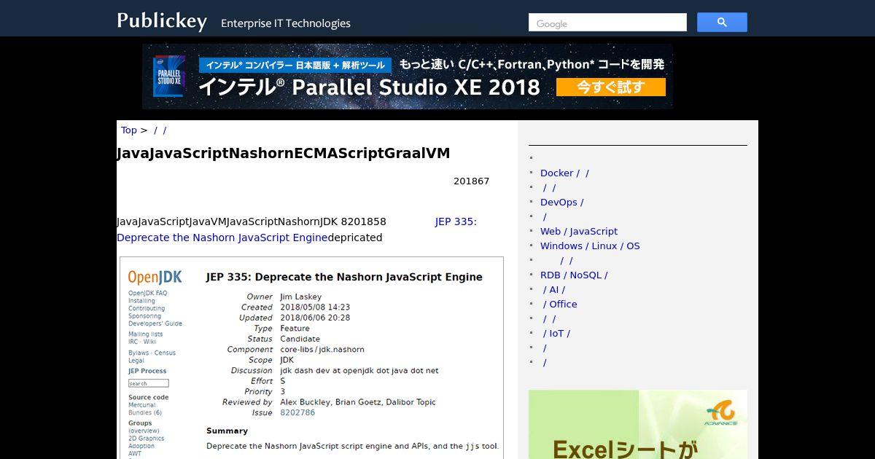875x459 pixels.
Task: Click the Advance logo in sidebar ad
Action: coord(720,414)
